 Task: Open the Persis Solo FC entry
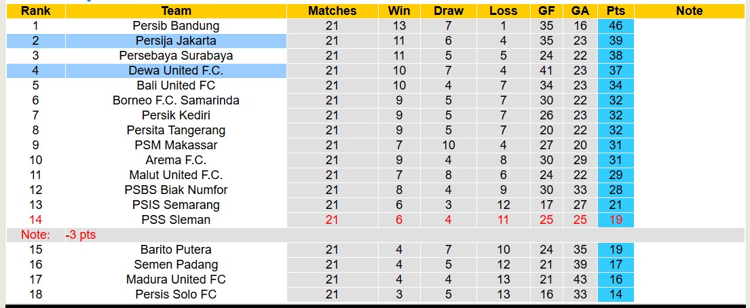click(176, 294)
